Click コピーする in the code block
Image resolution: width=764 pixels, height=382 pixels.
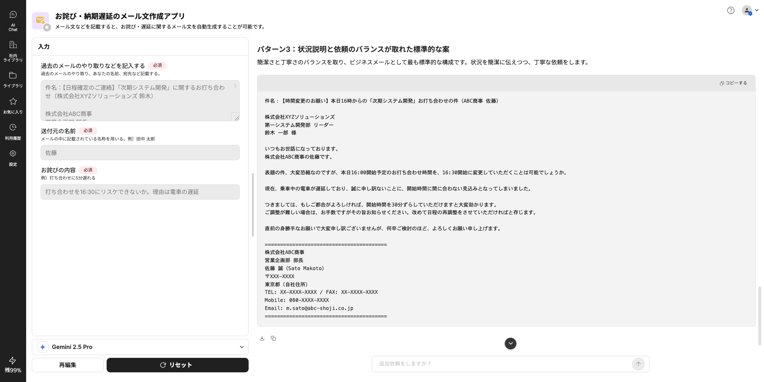tap(733, 83)
